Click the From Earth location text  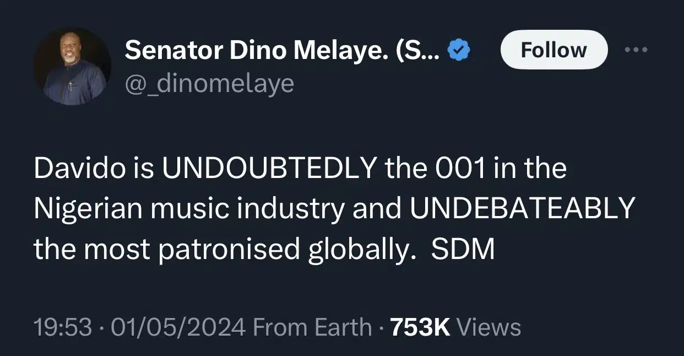[312, 327]
